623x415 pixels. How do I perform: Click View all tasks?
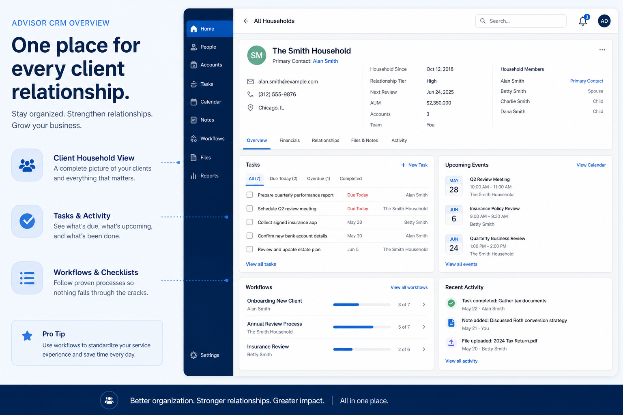[261, 264]
